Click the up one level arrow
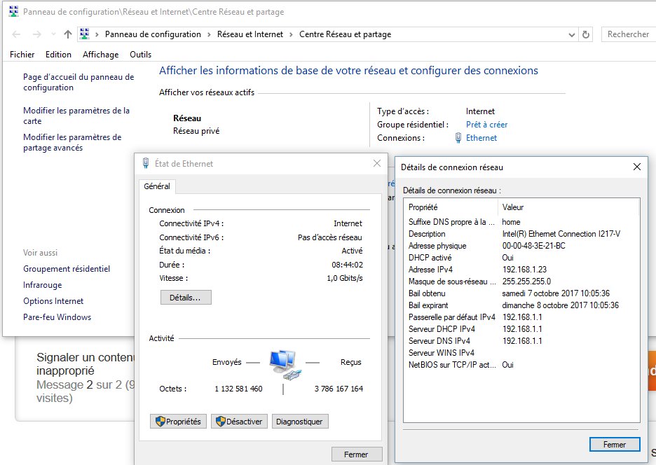The image size is (656, 465). point(67,34)
